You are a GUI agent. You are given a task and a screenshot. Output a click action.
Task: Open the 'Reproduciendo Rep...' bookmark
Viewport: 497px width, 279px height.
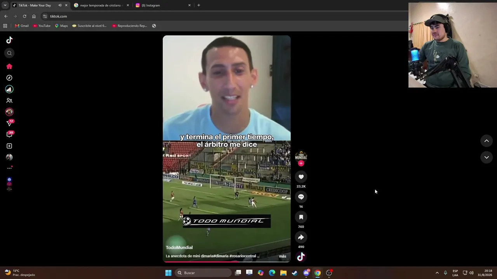(130, 26)
